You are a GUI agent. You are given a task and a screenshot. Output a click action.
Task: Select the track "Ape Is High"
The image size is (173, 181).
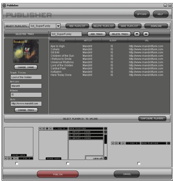[58, 46]
